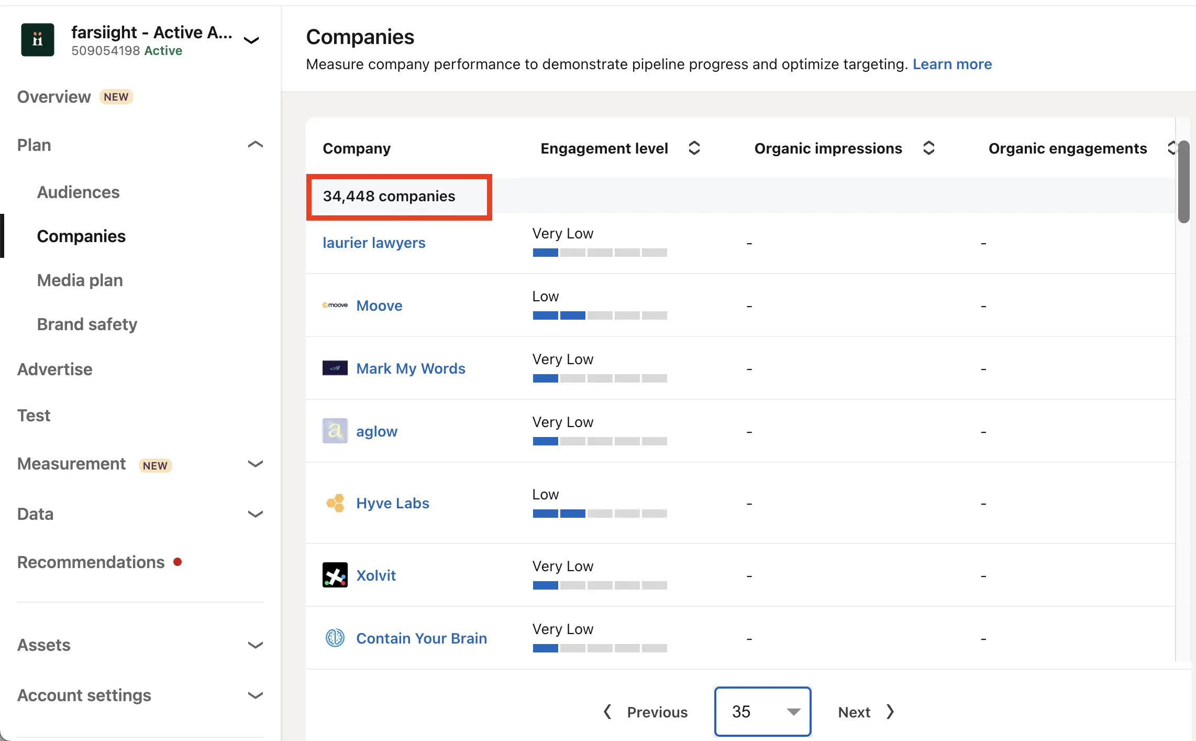Viewport: 1196px width, 741px height.
Task: Open the page size dropdown showing 35
Action: coord(762,712)
